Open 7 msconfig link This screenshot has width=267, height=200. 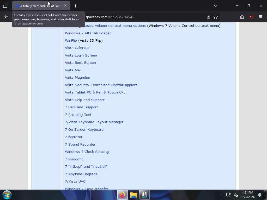(x=74, y=159)
